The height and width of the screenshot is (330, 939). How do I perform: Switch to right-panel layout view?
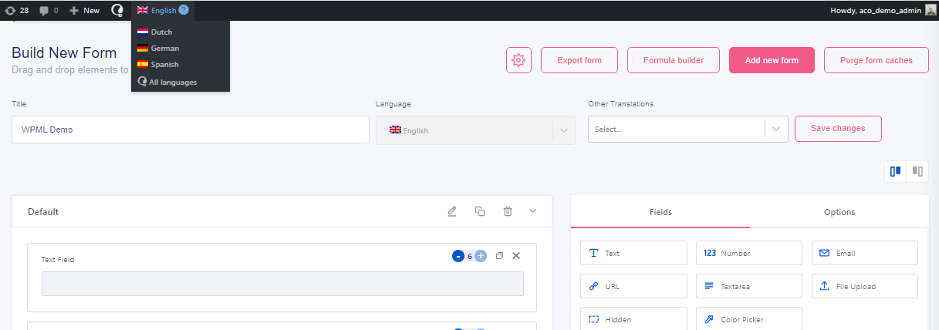[917, 171]
